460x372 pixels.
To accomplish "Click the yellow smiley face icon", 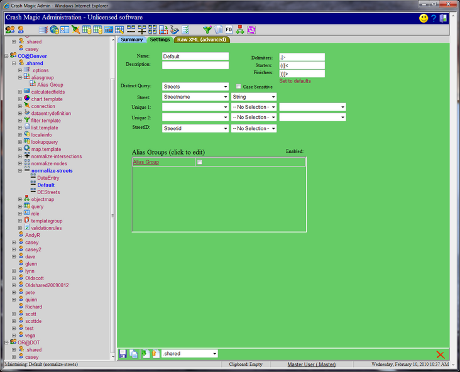I will click(x=424, y=18).
